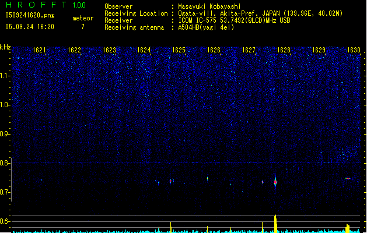Click the HROFFT title text
367x233 pixels.
tap(36, 5)
